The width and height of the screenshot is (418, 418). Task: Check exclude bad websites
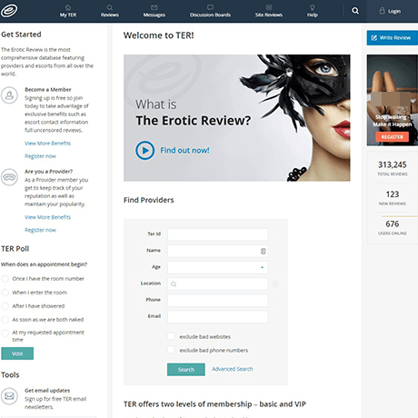(171, 336)
